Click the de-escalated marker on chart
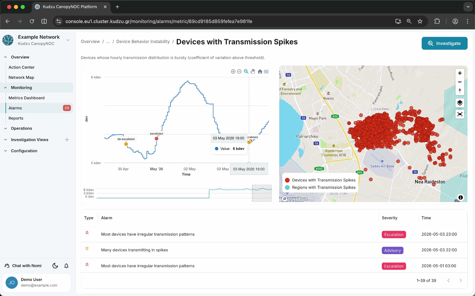 coord(126,144)
